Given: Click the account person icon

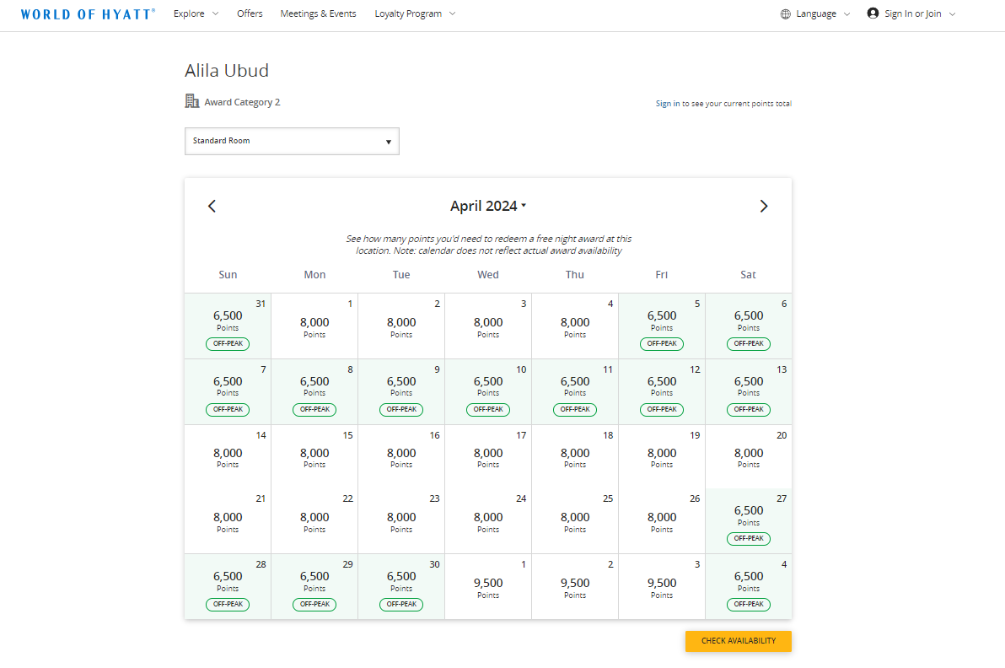Looking at the screenshot, I should pyautogui.click(x=871, y=13).
